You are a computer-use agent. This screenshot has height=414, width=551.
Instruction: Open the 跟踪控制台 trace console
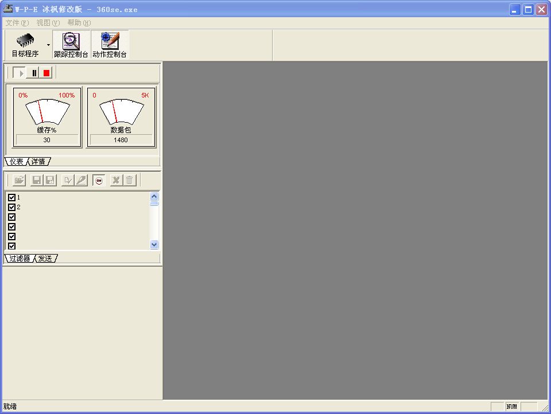[71, 45]
